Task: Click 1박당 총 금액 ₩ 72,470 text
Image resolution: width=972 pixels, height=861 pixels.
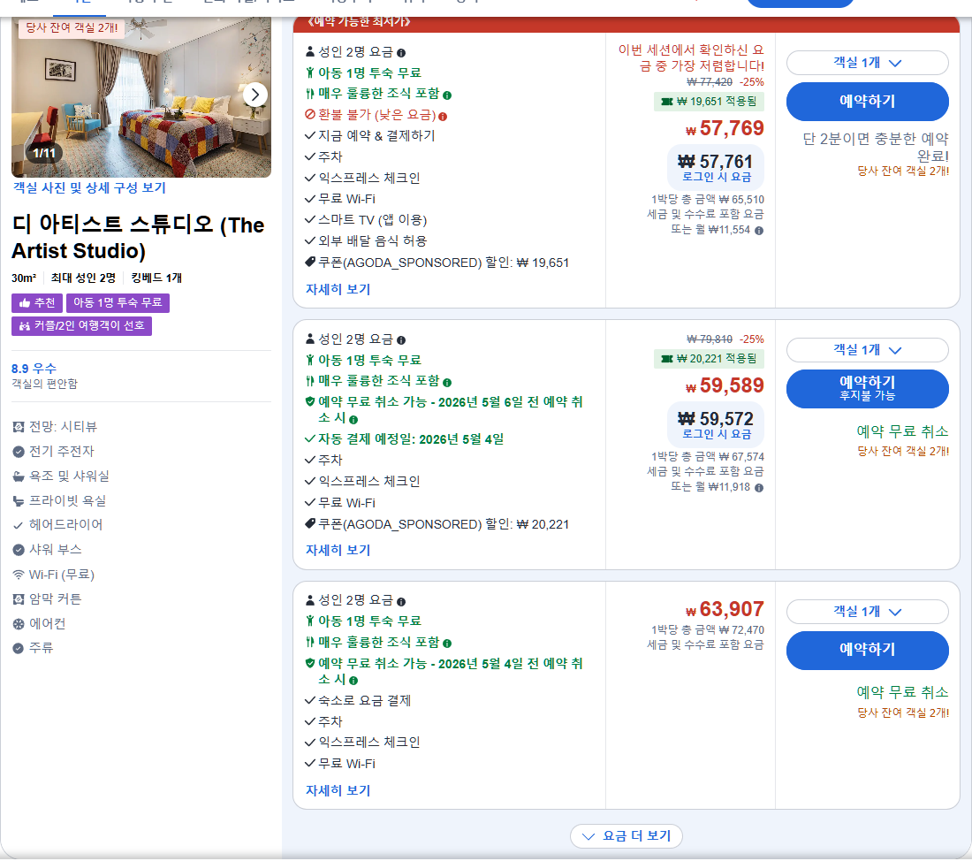Action: (707, 630)
